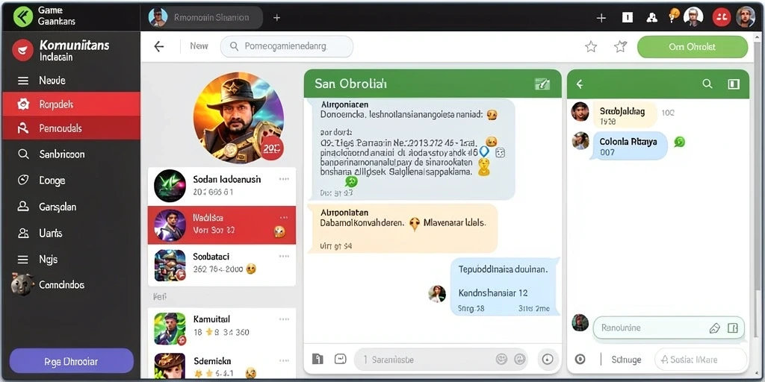Click the Tepubddinaica duuinan message bubble
This screenshot has width=765, height=382.
[504, 286]
